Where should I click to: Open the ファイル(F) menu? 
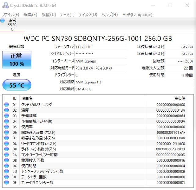(11, 15)
